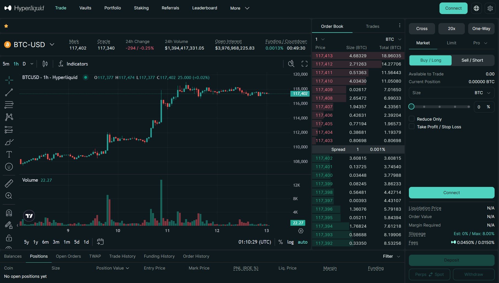Toggle Perps to Spot transfer
This screenshot has width=499, height=283.
pyautogui.click(x=429, y=274)
